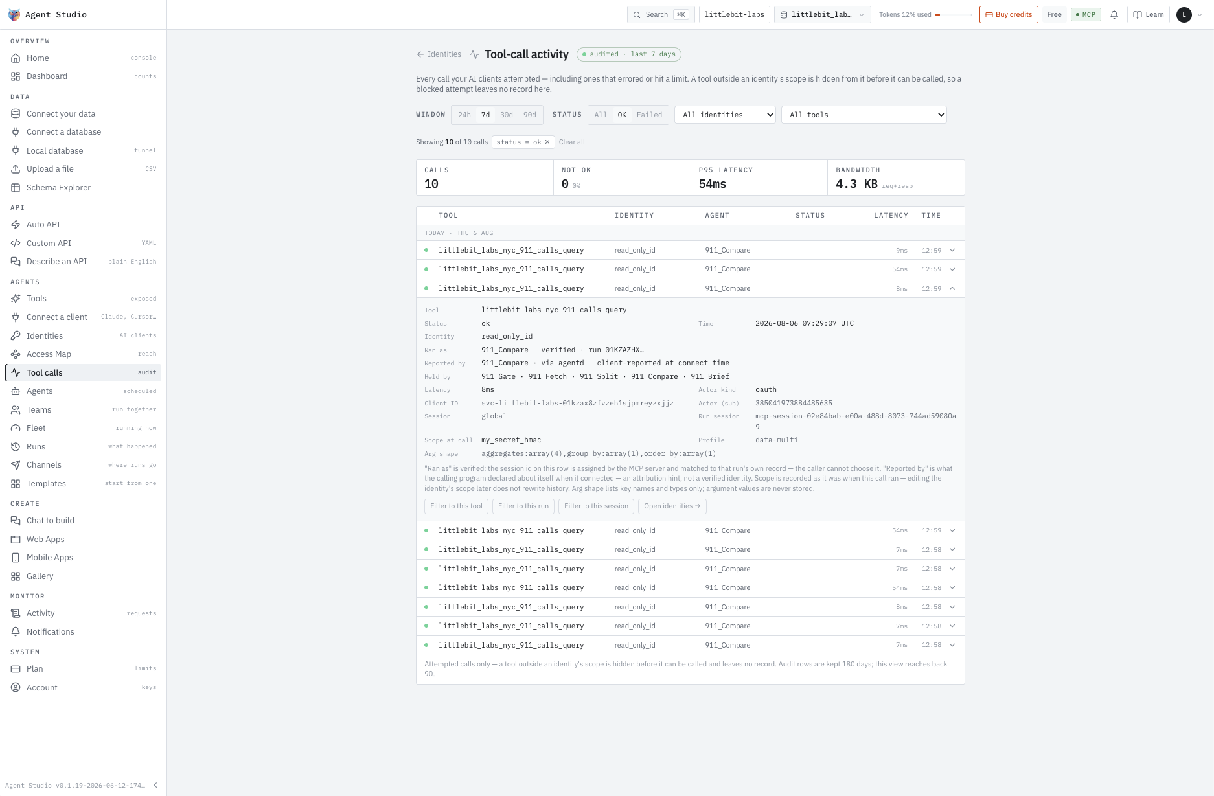Click the Agent Studio logo icon
Image resolution: width=1214 pixels, height=796 pixels.
(x=14, y=14)
